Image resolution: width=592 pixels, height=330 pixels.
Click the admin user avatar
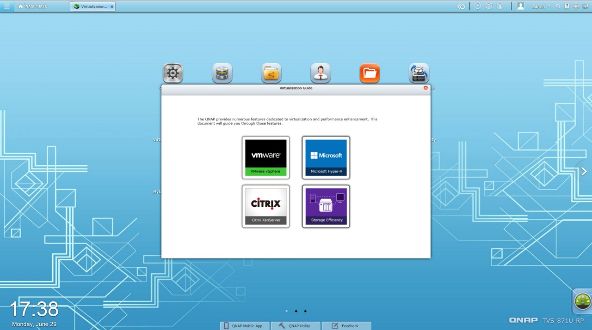pos(521,6)
